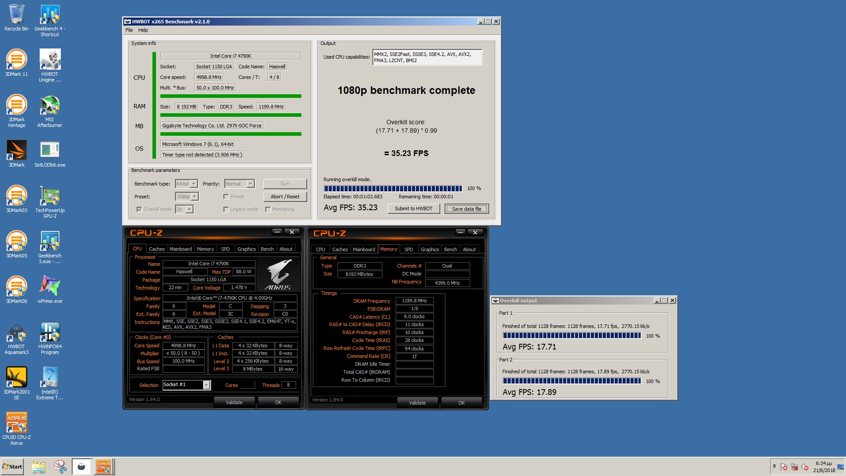This screenshot has height=476, width=846.
Task: Open the Help menu in HWBOT x265
Action: [143, 30]
